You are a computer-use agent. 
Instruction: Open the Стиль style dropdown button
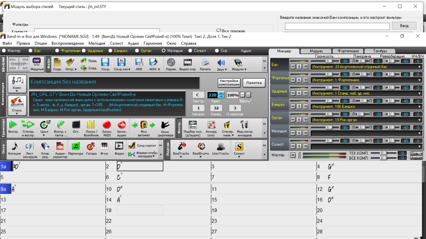[17, 105]
